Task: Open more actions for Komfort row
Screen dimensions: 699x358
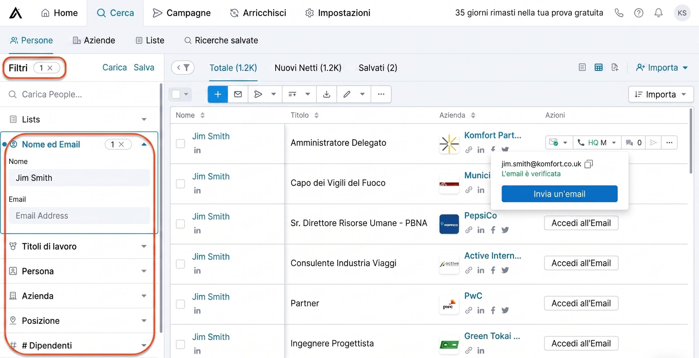Action: [669, 143]
